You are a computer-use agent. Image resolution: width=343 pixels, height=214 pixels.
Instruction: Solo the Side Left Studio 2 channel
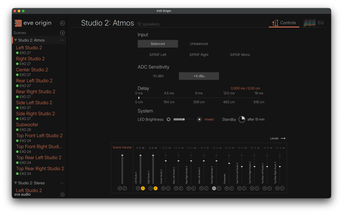pos(206,189)
